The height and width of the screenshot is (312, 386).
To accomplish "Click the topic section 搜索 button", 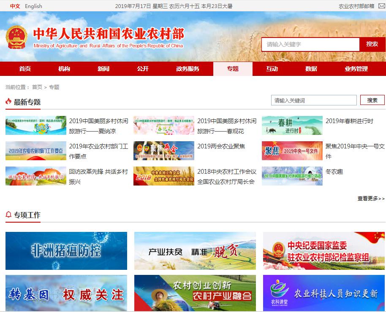I will point(372,100).
